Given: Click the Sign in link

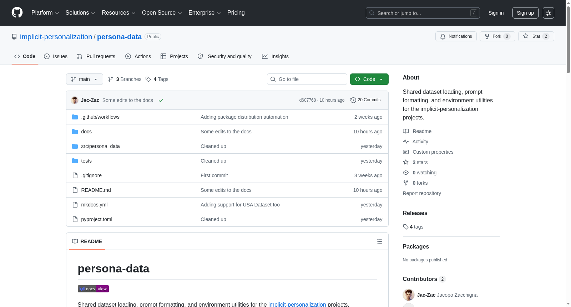Looking at the screenshot, I should [x=496, y=13].
